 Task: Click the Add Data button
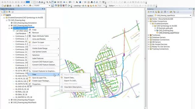pyautogui.click(x=30, y=6)
